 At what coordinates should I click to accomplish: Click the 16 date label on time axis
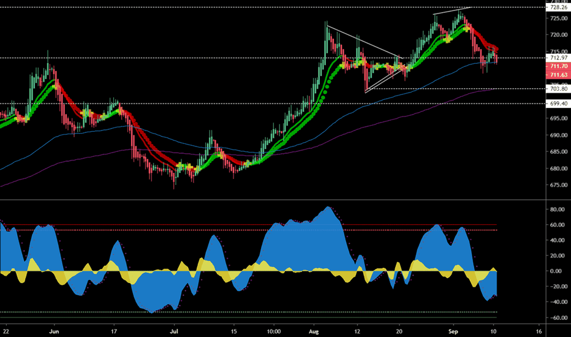click(539, 331)
